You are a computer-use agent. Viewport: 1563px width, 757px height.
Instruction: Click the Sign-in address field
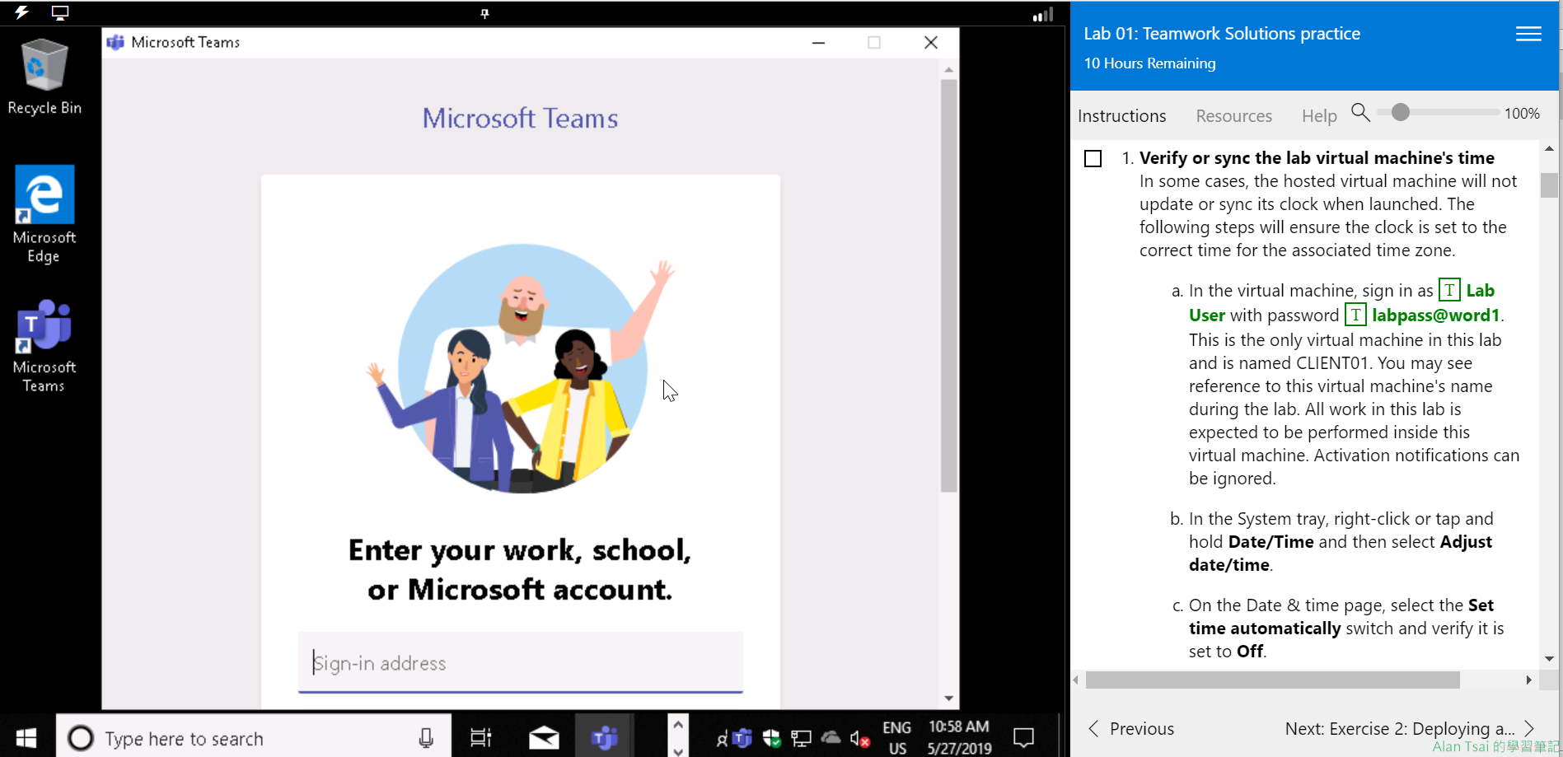pos(521,662)
